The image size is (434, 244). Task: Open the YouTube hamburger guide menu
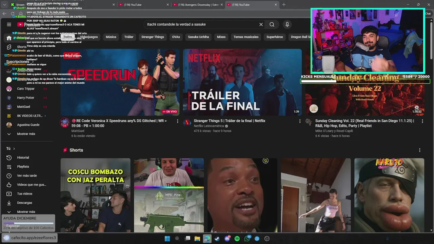click(x=9, y=24)
